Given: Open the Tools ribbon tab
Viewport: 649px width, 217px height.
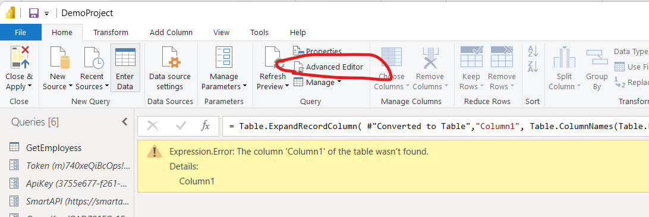Looking at the screenshot, I should (259, 32).
